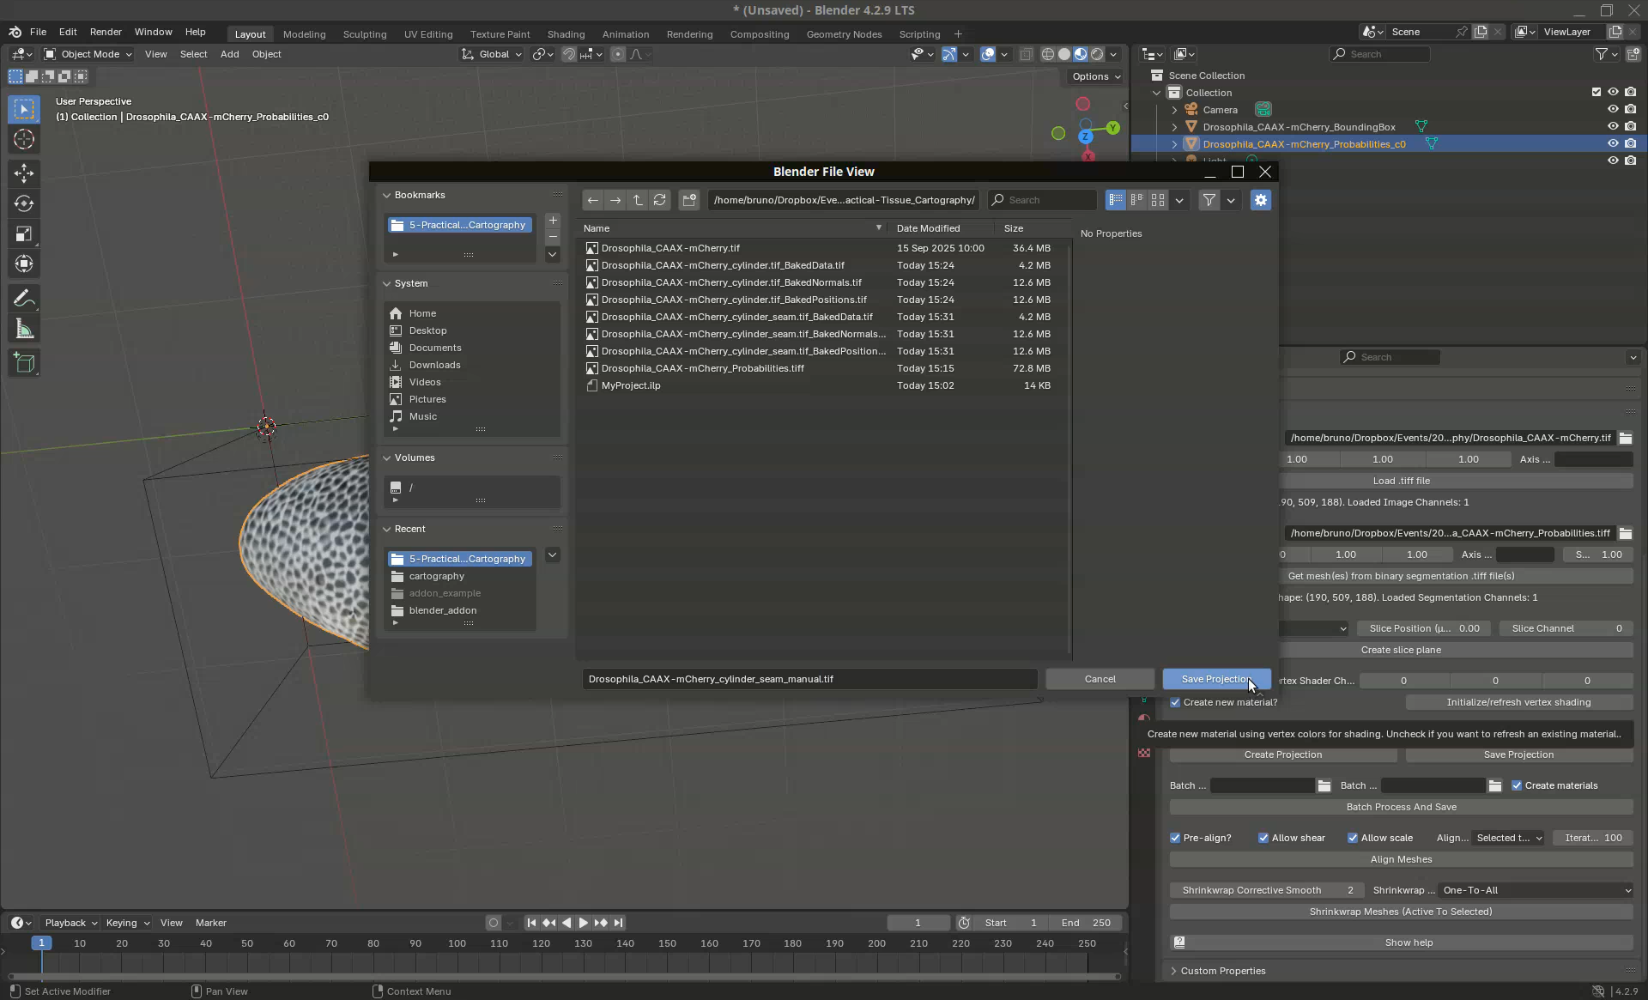Select the Rotate tool

[x=24, y=203]
